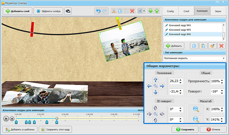Increase Прозрачность with its up spinner
Screen dimensions: 229x135
pyautogui.click(x=222, y=80)
